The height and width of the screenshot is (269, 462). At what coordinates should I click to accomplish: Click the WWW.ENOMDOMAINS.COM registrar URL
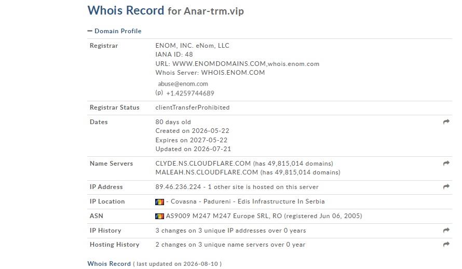click(x=219, y=64)
